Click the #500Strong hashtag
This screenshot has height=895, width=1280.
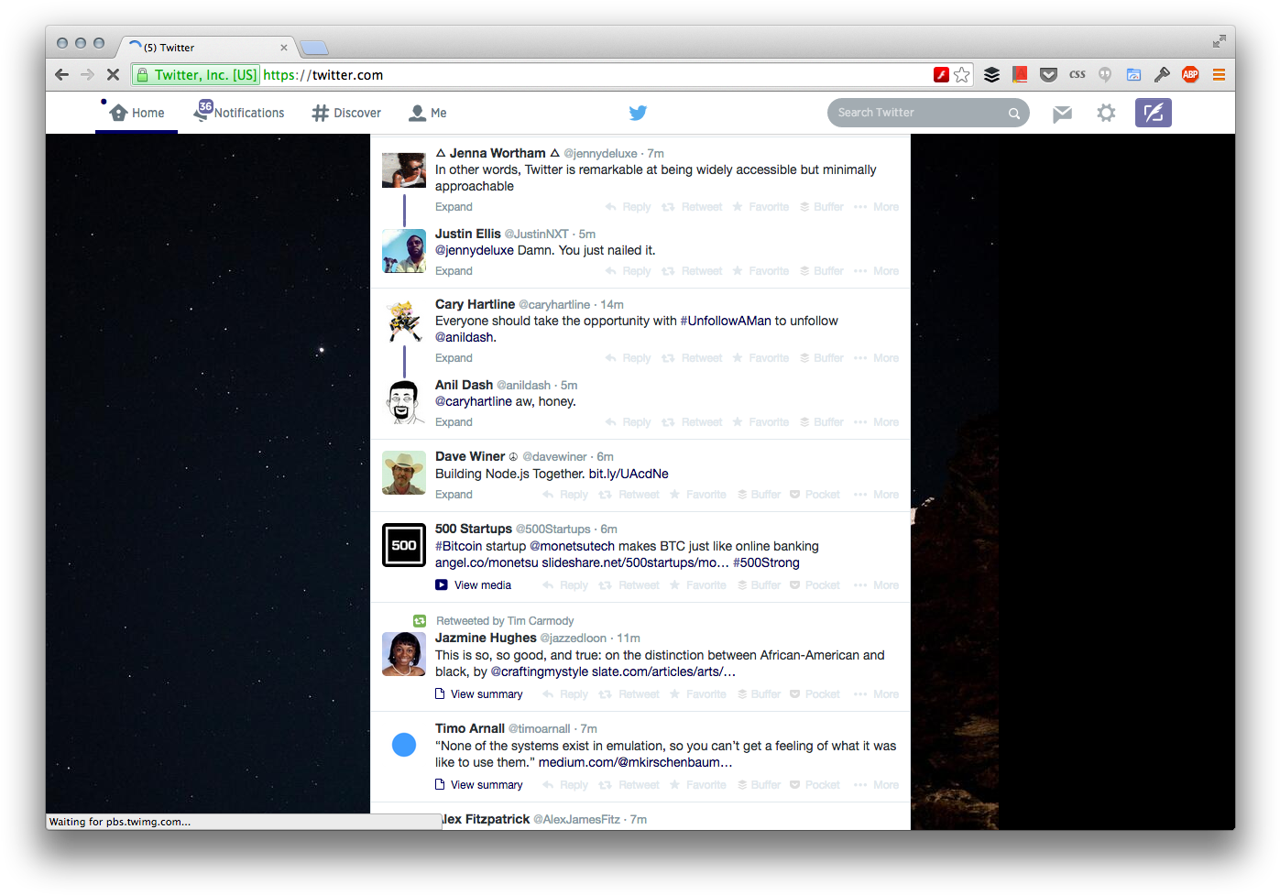(766, 562)
